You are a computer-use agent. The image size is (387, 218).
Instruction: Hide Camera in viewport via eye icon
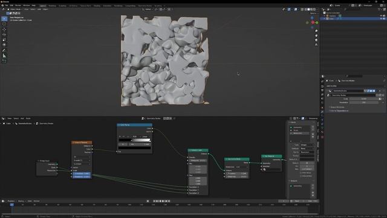click(381, 16)
